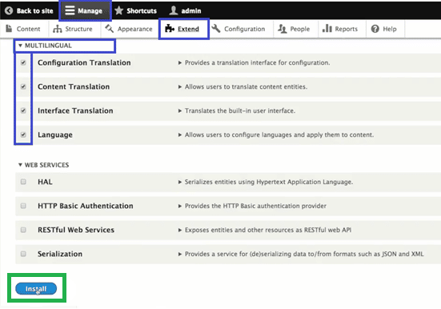Image resolution: width=441 pixels, height=309 pixels.
Task: Enable the HTTP Basic Authentication checkbox
Action: point(23,206)
